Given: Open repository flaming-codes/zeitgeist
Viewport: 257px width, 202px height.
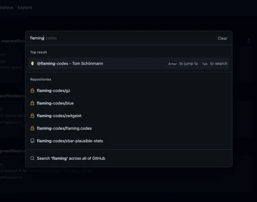Looking at the screenshot, I should click(x=129, y=116).
